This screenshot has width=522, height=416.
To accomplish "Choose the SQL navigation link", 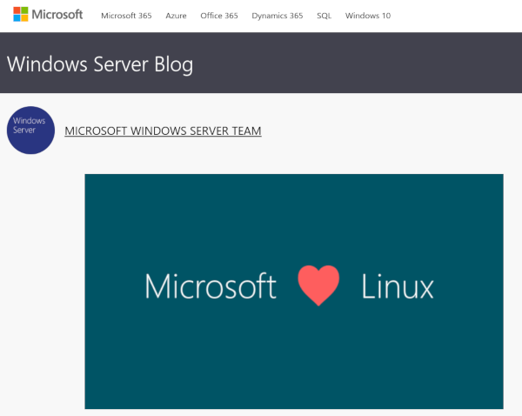I will click(324, 16).
